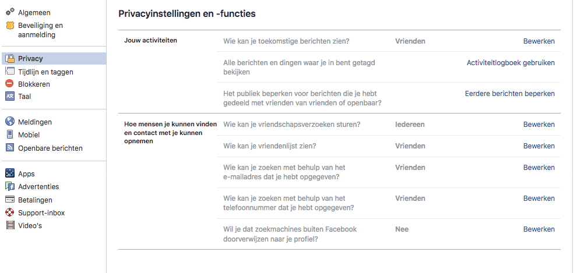Click the phone icon next to Mobiel

(10, 135)
